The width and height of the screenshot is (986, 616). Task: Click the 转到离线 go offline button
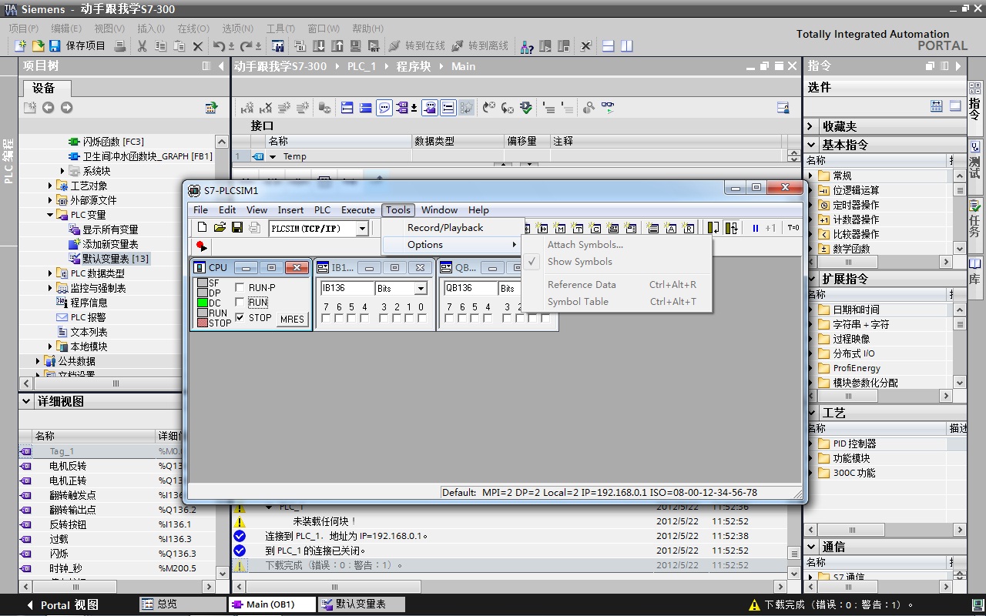(x=480, y=46)
